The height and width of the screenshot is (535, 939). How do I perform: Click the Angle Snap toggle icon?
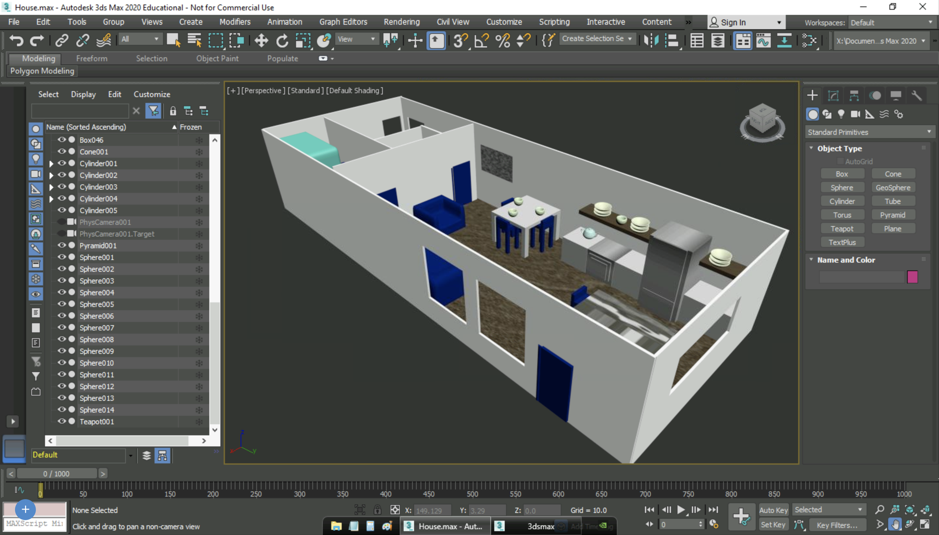click(x=482, y=40)
